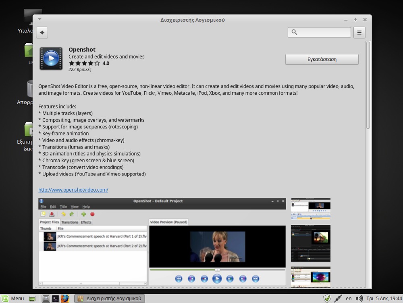Focus the software search field
The image size is (403, 303).
(319, 32)
